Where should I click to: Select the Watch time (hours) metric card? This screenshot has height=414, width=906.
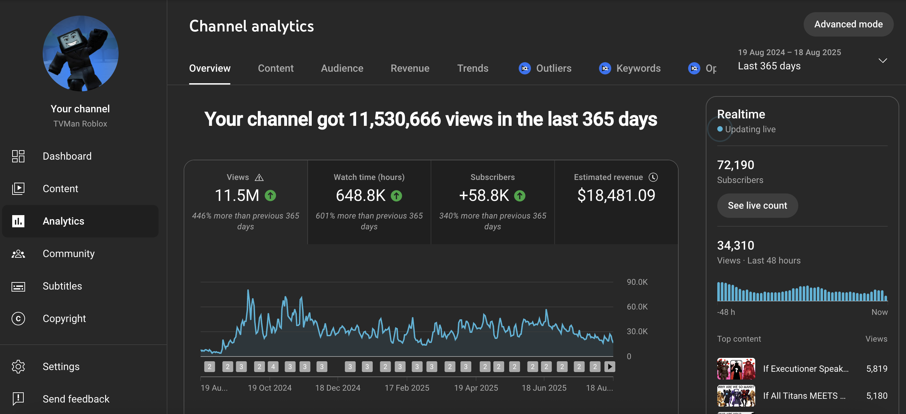(x=369, y=202)
